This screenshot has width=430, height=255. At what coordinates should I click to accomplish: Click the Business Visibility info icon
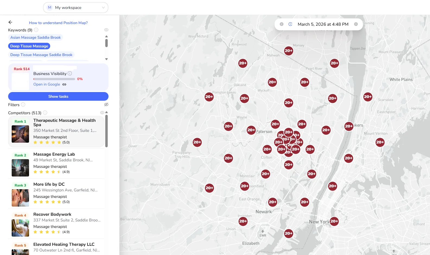70,73
